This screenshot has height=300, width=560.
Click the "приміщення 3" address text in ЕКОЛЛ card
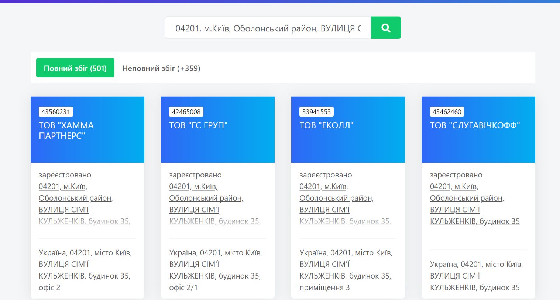(324, 287)
